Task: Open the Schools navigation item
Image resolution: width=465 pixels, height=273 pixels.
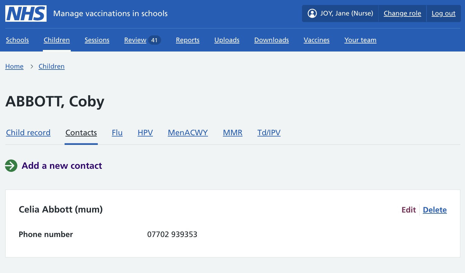Action: 17,40
